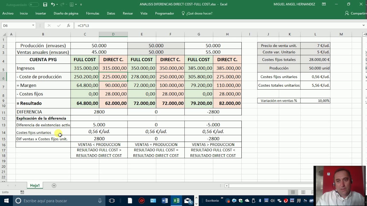
Task: Click the Select All corner triangle
Action: tap(4, 34)
